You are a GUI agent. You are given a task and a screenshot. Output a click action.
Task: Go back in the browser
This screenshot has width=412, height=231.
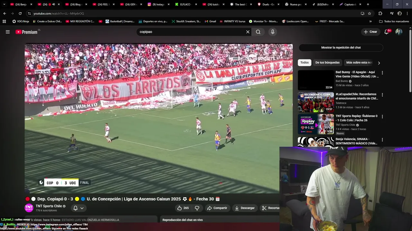tap(5, 13)
